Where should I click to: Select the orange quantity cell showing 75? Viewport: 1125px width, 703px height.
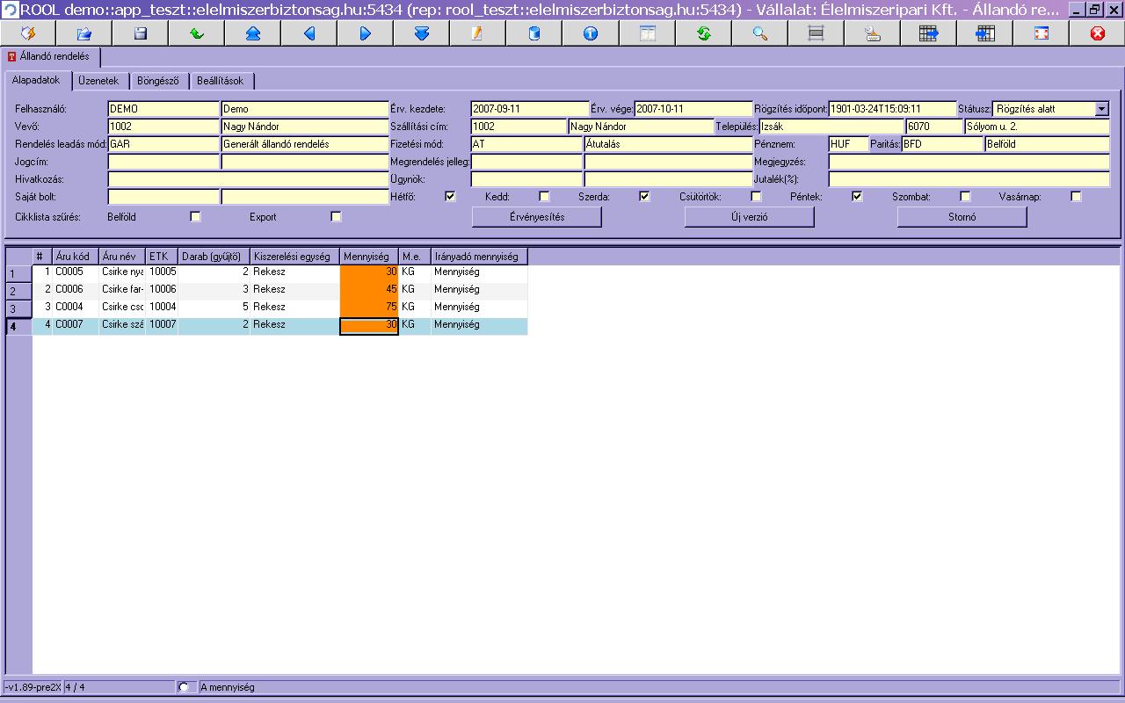369,308
